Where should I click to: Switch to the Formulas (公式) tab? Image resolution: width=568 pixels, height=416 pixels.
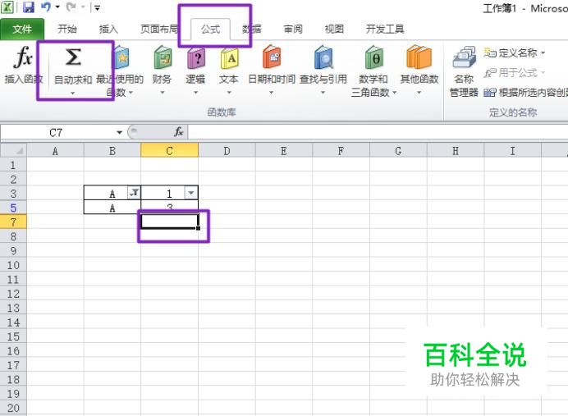pos(210,29)
